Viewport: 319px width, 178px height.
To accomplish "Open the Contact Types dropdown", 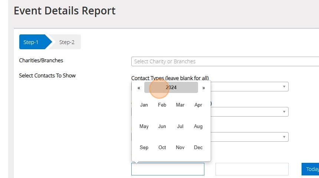I will point(249,87).
